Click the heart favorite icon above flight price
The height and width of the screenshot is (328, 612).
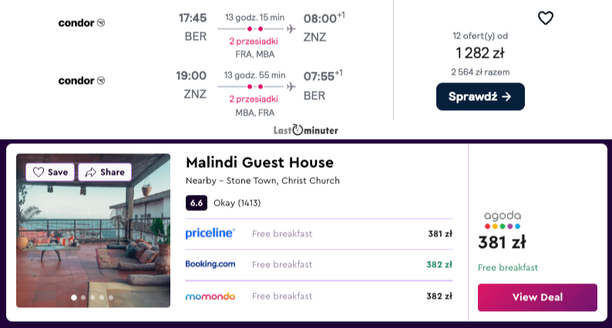coord(545,18)
